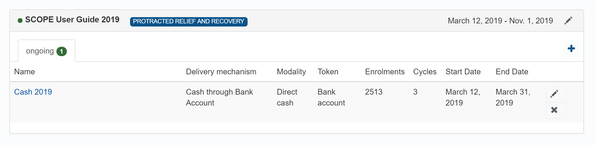
Task: Click the SCOPE User Guide 2019 title
Action: (x=72, y=20)
